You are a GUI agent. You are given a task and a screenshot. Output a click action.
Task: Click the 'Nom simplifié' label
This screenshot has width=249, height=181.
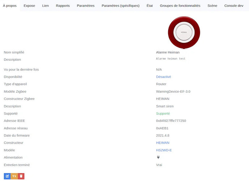pyautogui.click(x=14, y=52)
